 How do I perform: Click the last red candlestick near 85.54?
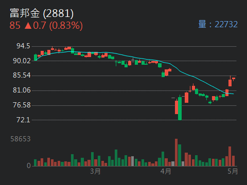point(234,79)
